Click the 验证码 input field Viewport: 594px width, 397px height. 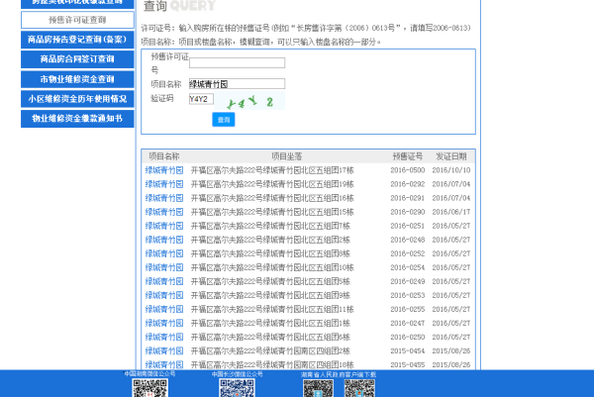(x=201, y=99)
